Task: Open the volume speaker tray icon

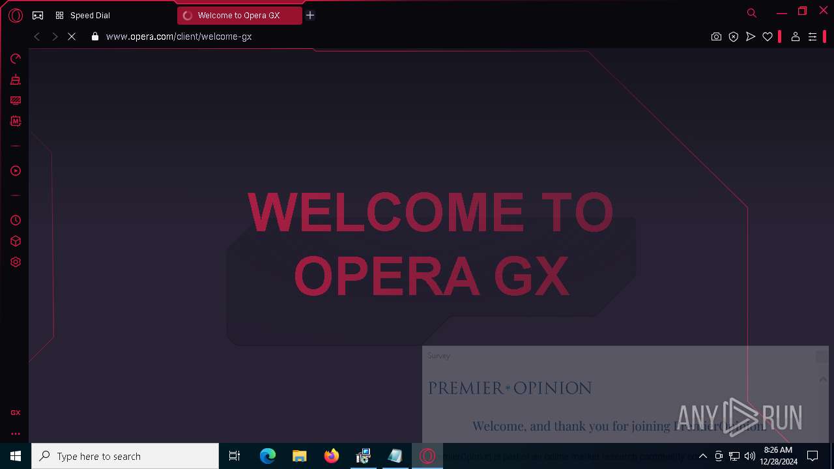Action: point(750,456)
